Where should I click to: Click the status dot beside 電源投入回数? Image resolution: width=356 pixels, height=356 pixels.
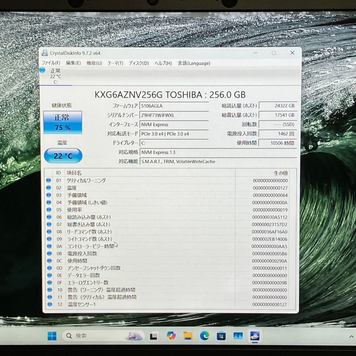49,253
